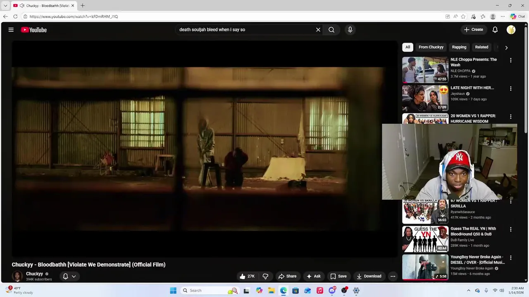Go back in the browser
Image resolution: width=529 pixels, height=297 pixels.
tap(5, 16)
